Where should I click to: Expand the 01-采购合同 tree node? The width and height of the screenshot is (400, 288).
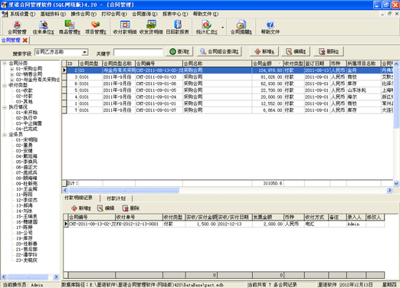[x=11, y=69]
